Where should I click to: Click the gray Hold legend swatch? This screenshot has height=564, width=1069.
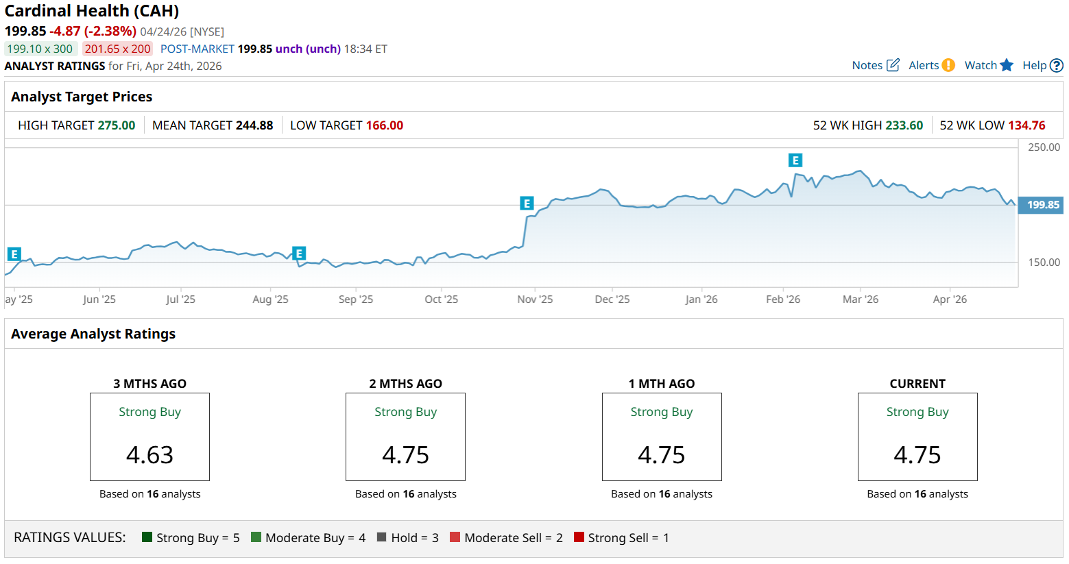click(x=382, y=537)
